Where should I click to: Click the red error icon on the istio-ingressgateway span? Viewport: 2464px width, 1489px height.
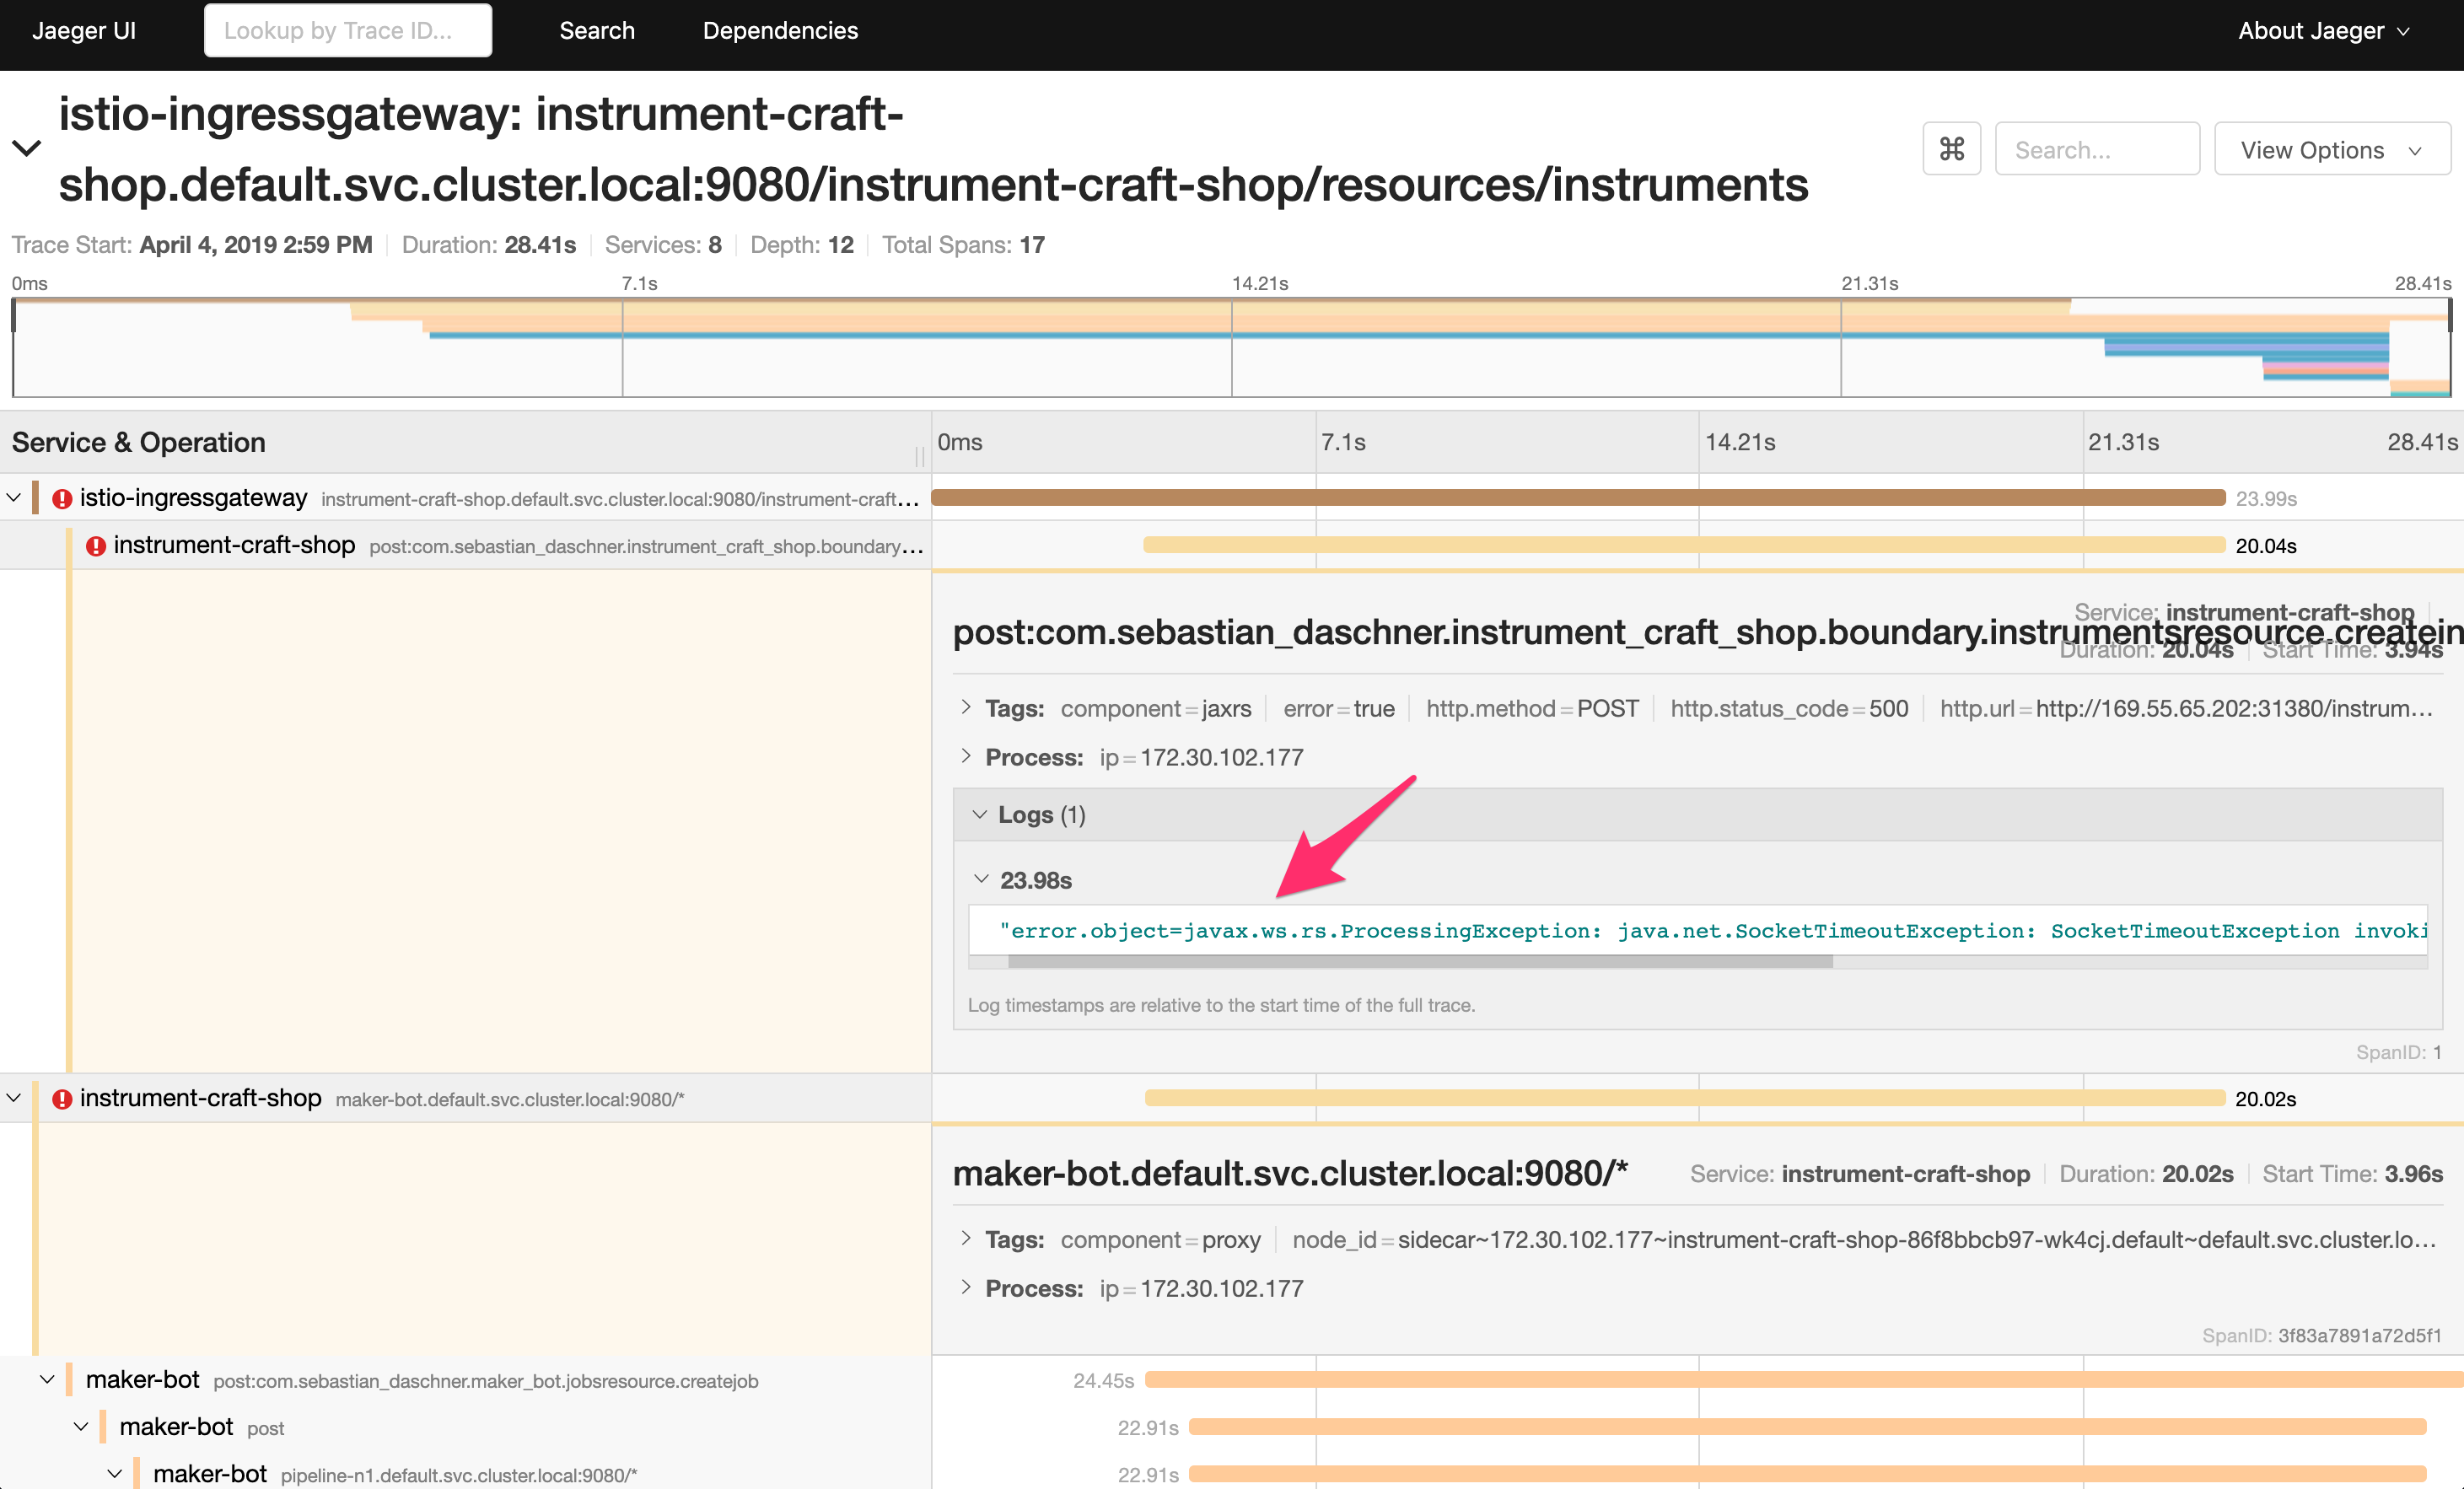[x=62, y=498]
